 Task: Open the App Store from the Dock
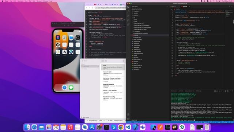[x=92, y=127]
